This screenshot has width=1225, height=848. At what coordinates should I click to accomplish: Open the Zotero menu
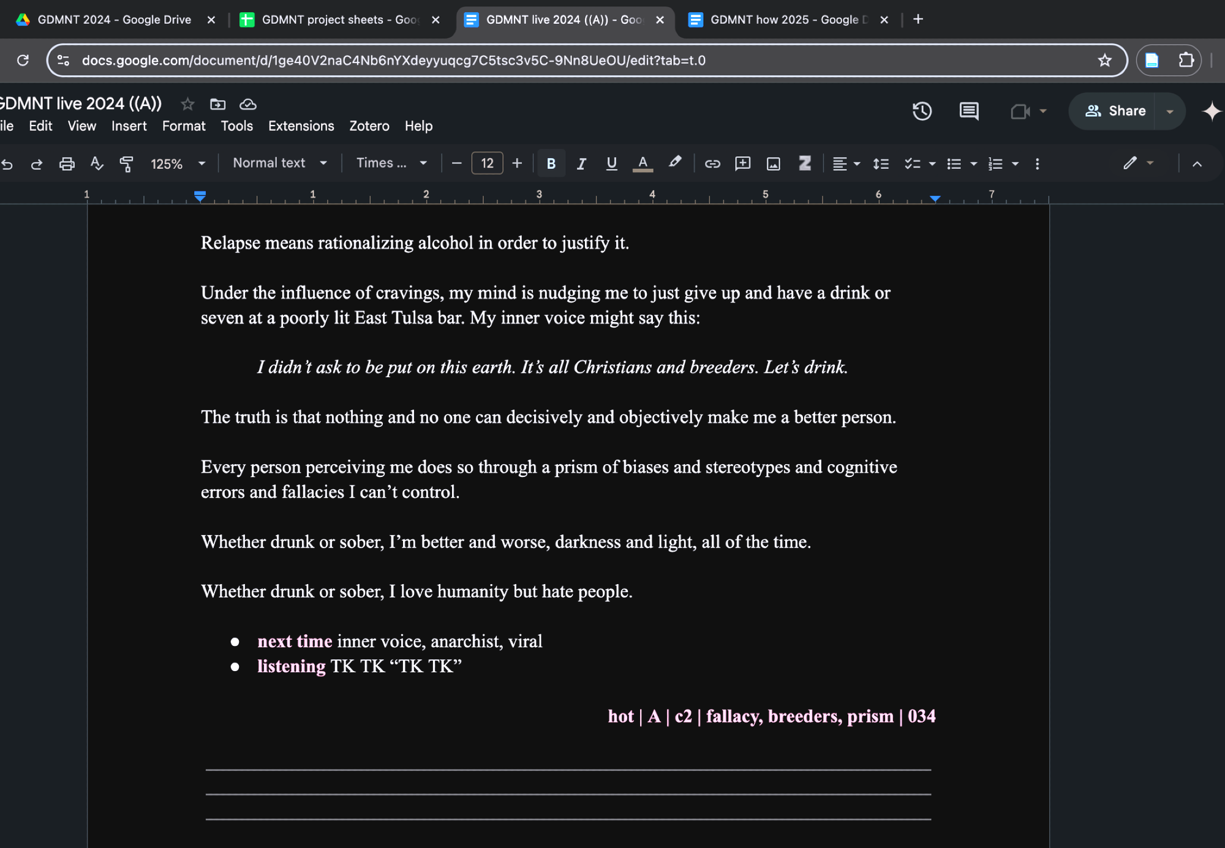click(x=369, y=126)
